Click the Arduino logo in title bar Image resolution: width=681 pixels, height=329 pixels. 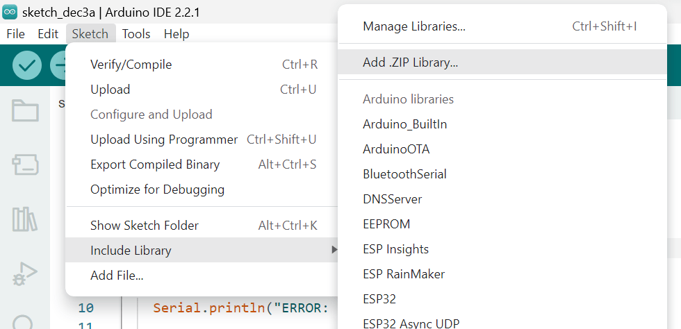coord(10,12)
